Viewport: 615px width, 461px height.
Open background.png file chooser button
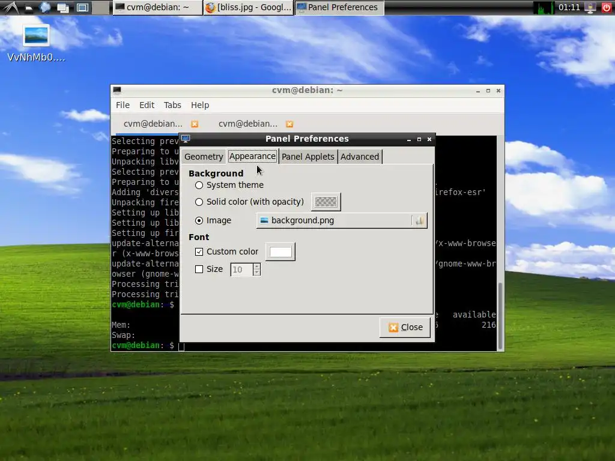tap(341, 221)
